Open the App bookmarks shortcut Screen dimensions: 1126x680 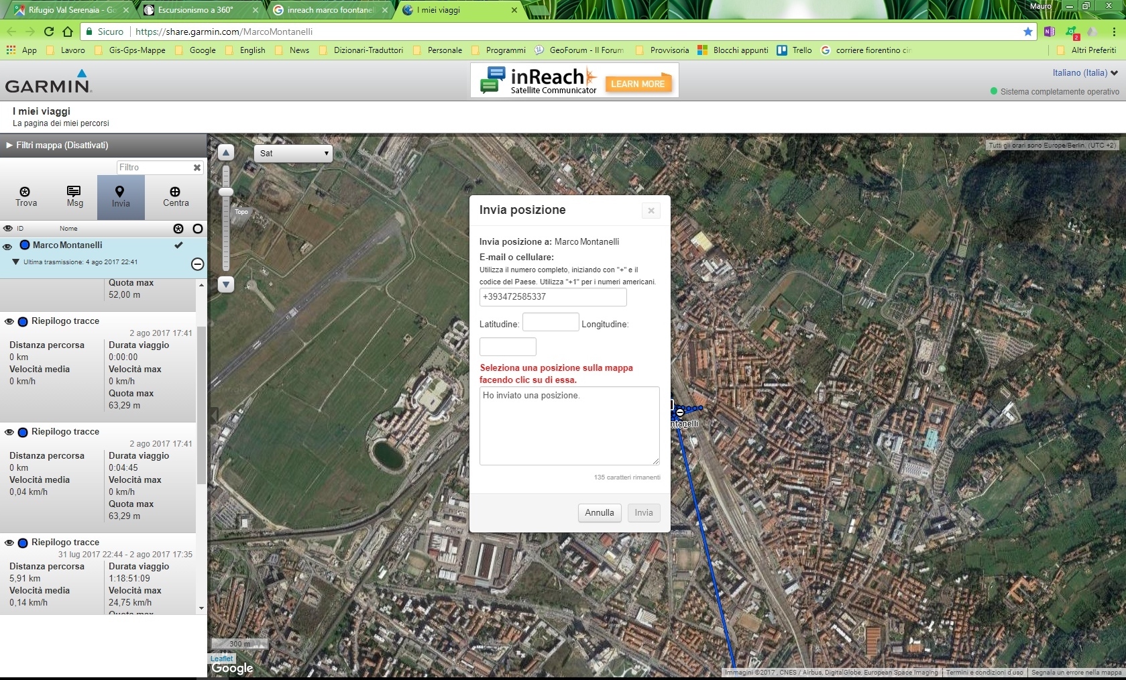point(21,50)
